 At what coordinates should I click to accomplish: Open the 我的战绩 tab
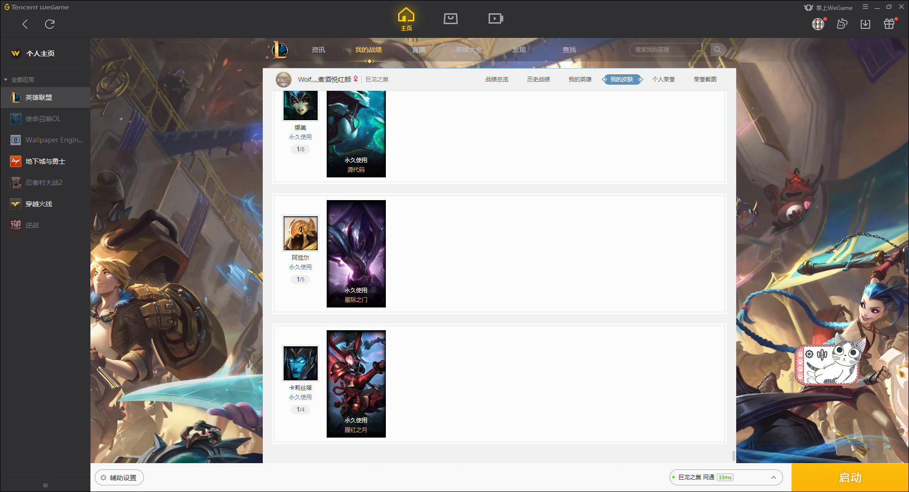[368, 50]
